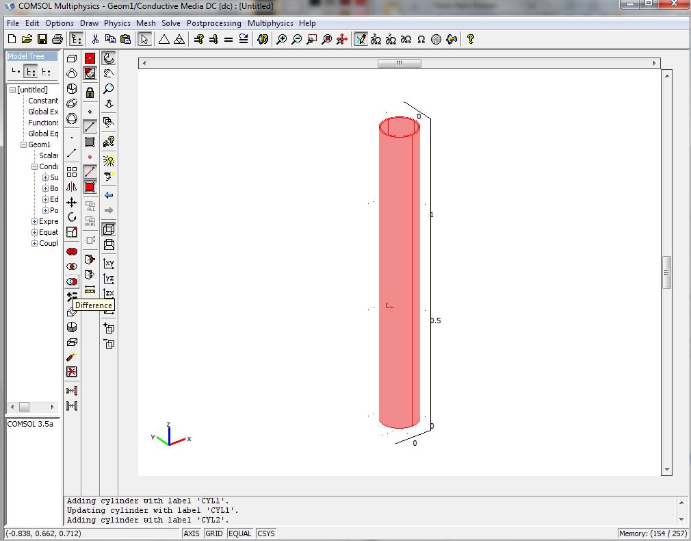Click the New file icon
This screenshot has height=541, width=691.
click(x=12, y=39)
